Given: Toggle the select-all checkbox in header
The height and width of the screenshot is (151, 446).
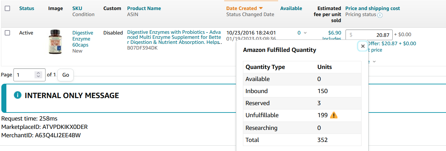Looking at the screenshot, I should pyautogui.click(x=7, y=8).
